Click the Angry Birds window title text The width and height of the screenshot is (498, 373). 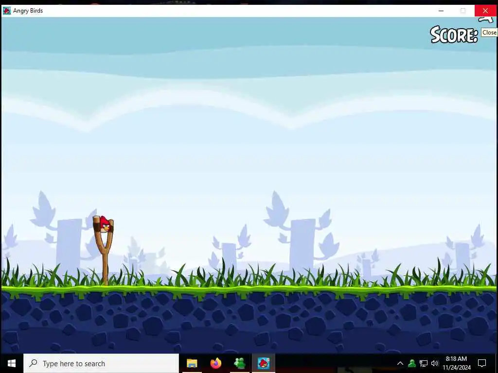click(28, 11)
